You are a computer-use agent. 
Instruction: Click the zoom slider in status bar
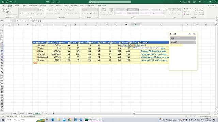coord(205,116)
